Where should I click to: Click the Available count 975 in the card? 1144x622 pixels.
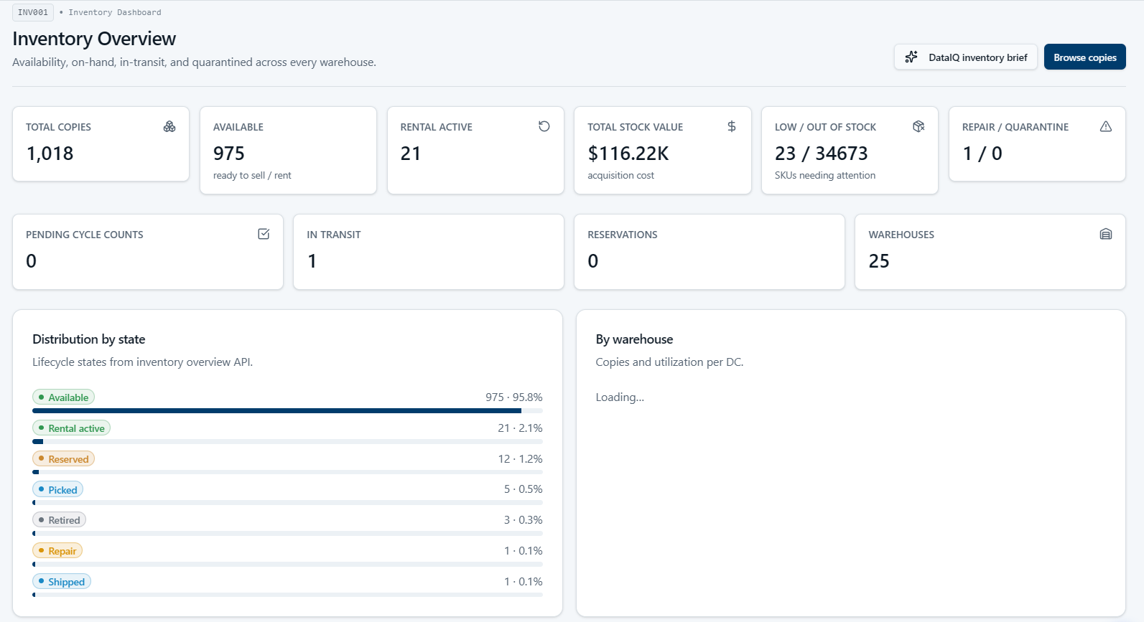pos(229,154)
